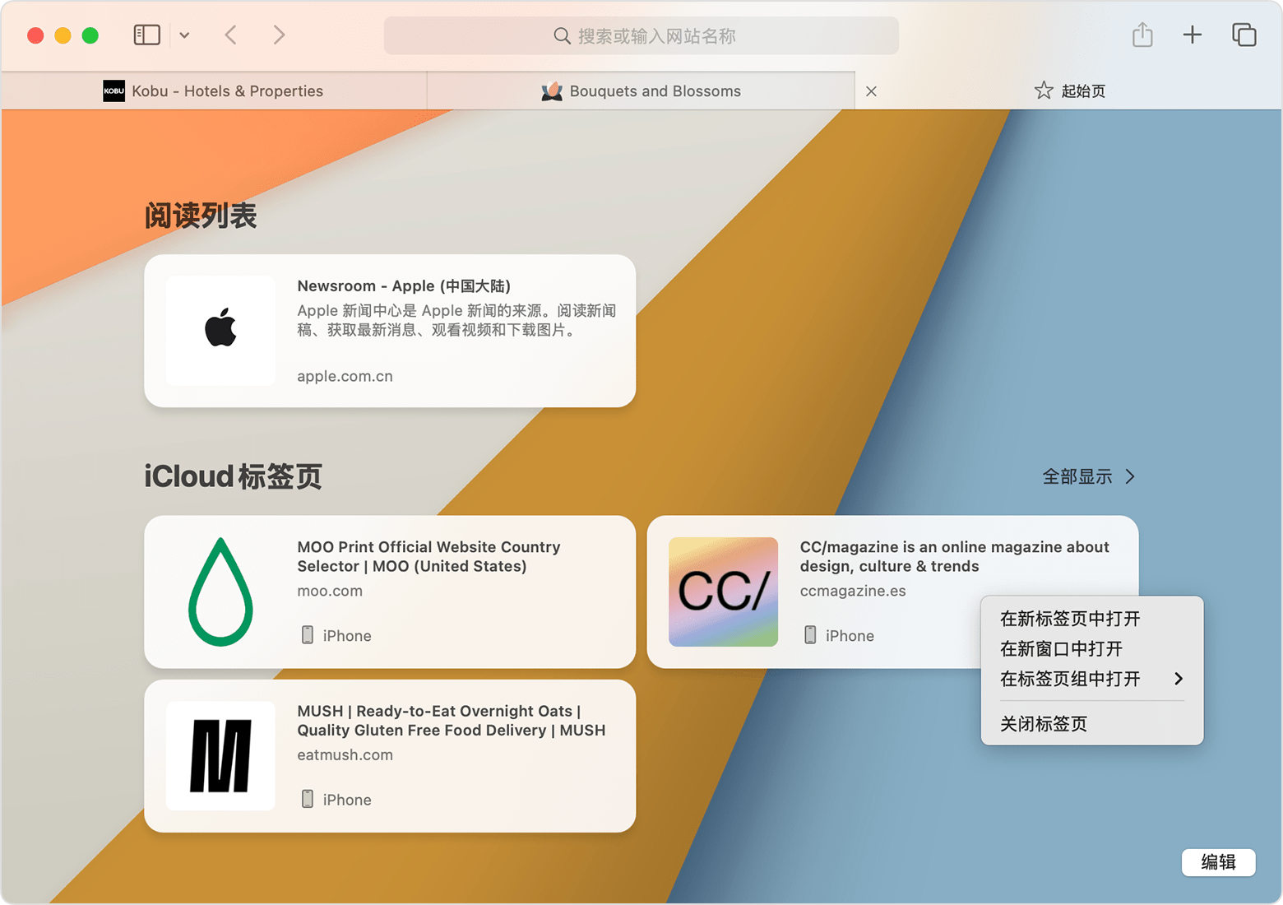Image resolution: width=1283 pixels, height=905 pixels.
Task: Open the 在标签页组中打开 submenu
Action: (1069, 679)
